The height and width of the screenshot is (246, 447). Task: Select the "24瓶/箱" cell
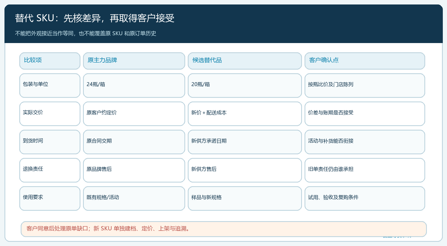tap(134, 86)
